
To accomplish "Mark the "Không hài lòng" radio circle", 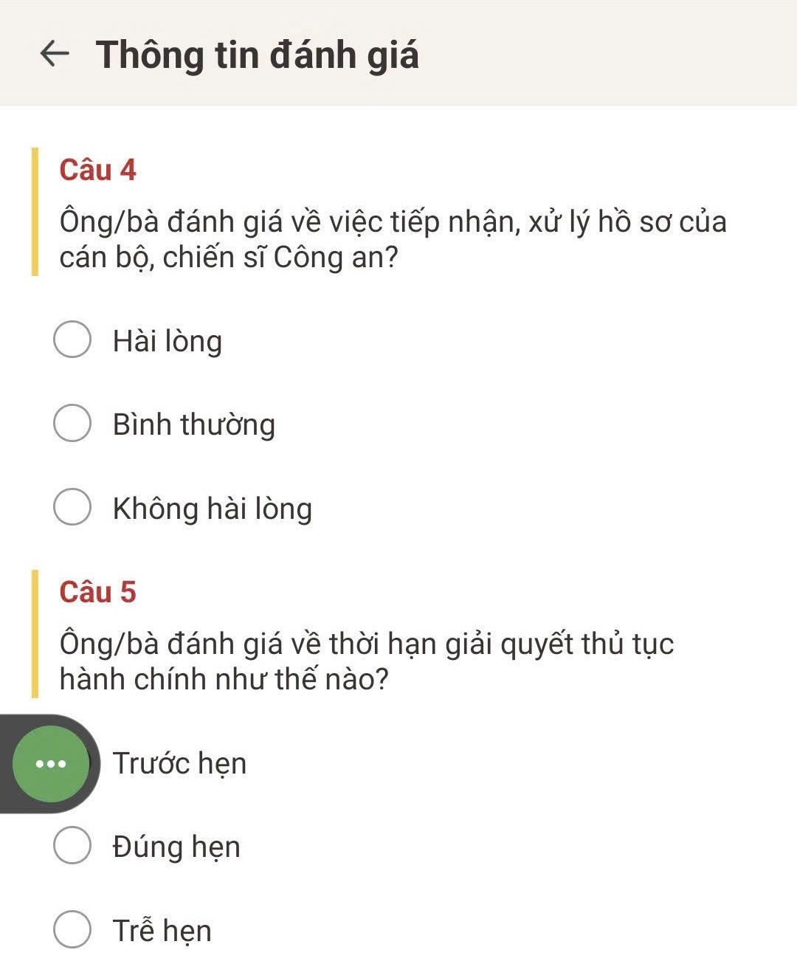I will pos(72,507).
